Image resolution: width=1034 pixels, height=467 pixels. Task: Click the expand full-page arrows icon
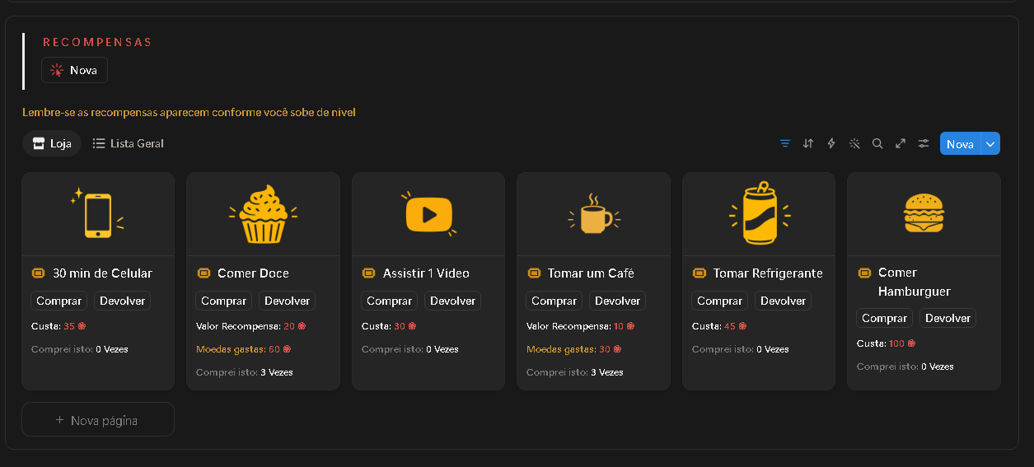(x=901, y=143)
